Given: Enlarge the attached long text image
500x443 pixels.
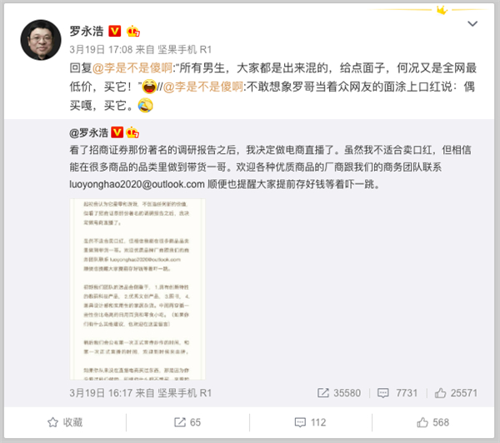Looking at the screenshot, I should point(137,289).
